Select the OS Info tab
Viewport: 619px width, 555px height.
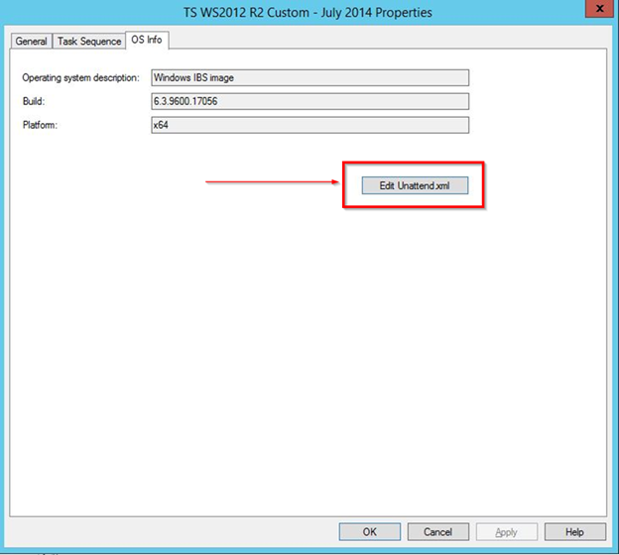pyautogui.click(x=147, y=40)
